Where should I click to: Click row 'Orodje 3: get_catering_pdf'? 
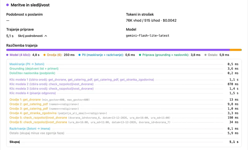124,108
